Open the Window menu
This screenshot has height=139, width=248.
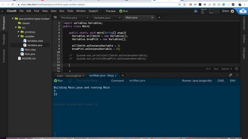click(81, 11)
